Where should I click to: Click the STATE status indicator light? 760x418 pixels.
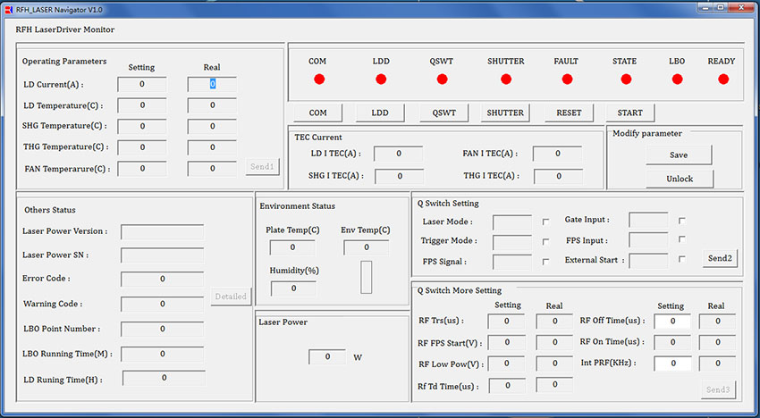coord(626,79)
